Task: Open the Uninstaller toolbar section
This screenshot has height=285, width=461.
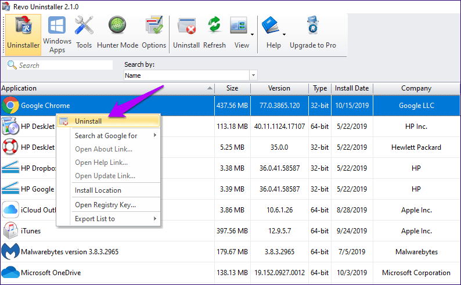Action: pyautogui.click(x=23, y=35)
